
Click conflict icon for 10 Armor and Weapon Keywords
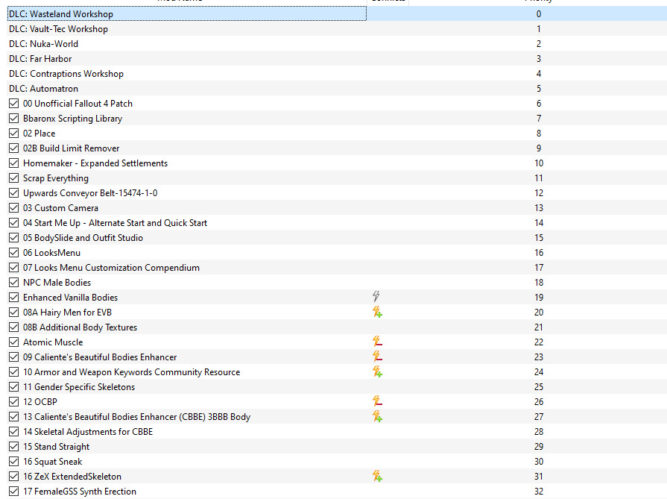click(x=377, y=371)
